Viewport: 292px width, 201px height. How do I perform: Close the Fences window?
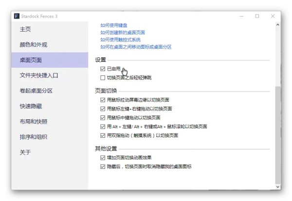[273, 16]
